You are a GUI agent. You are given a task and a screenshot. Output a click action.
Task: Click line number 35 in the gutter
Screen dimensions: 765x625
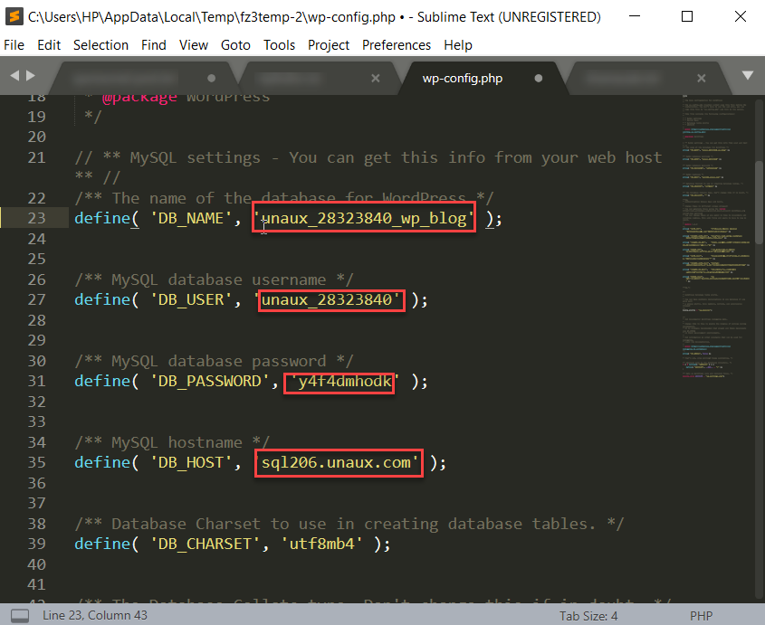[x=36, y=462]
